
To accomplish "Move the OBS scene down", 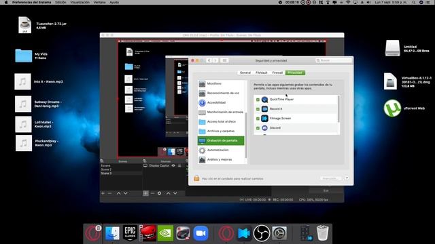I will 125,193.
